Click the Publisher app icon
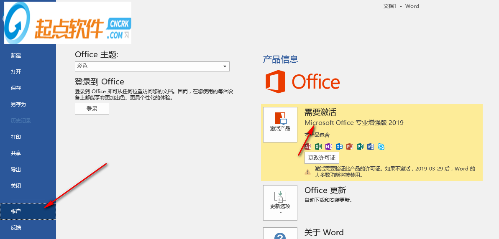Image resolution: width=499 pixels, height=239 pixels. click(x=360, y=147)
